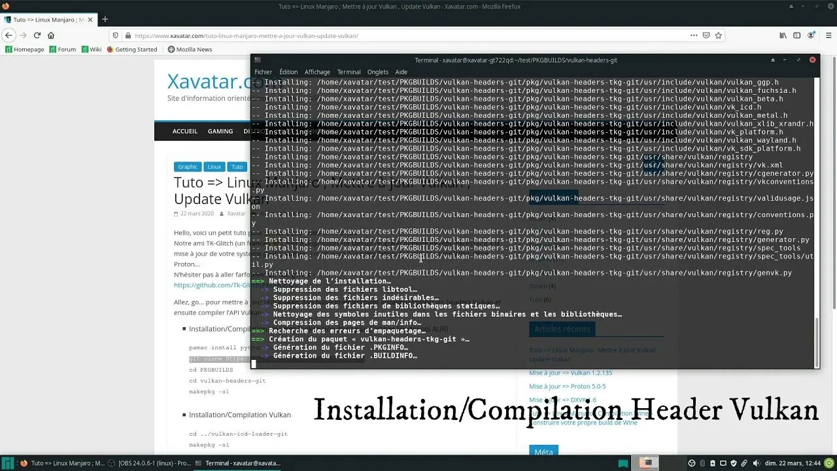Click GAMING in site navigation

tap(220, 131)
